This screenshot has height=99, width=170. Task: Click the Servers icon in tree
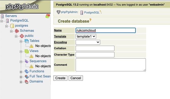point(2,16)
